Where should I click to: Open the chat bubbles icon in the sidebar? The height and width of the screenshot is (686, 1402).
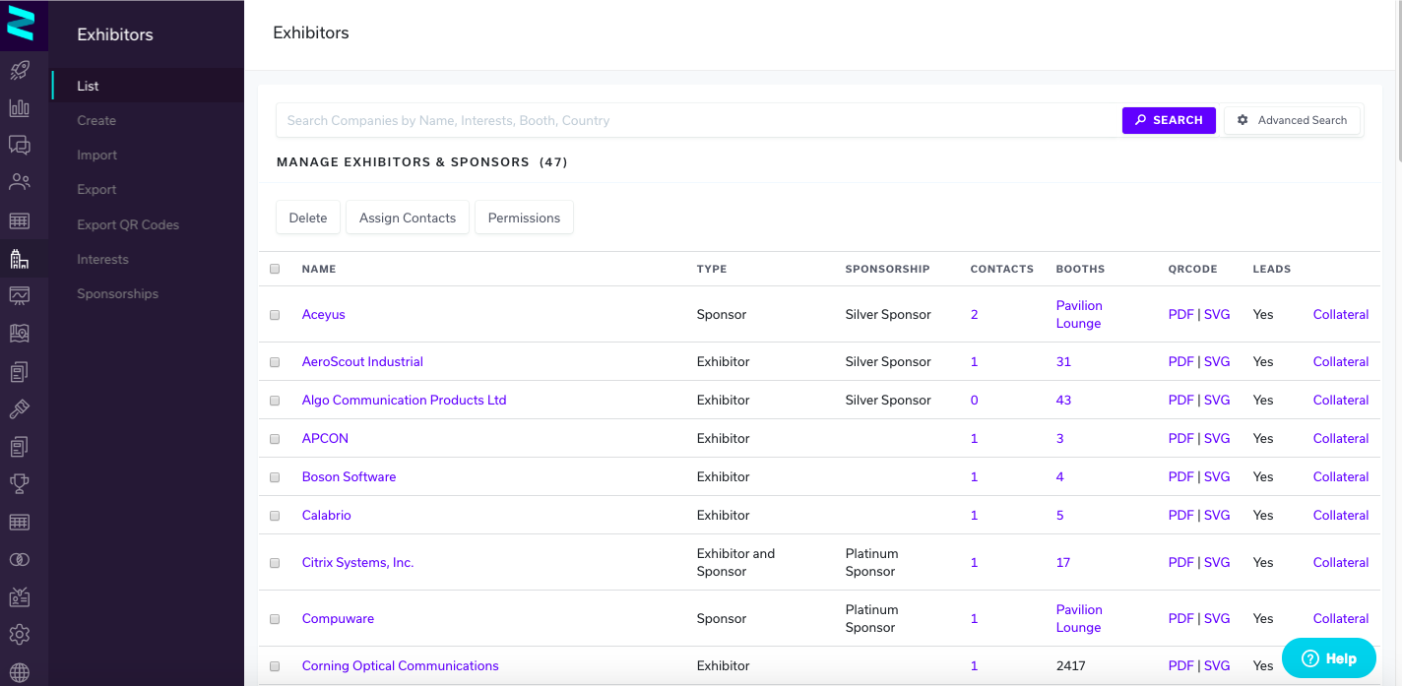20,145
